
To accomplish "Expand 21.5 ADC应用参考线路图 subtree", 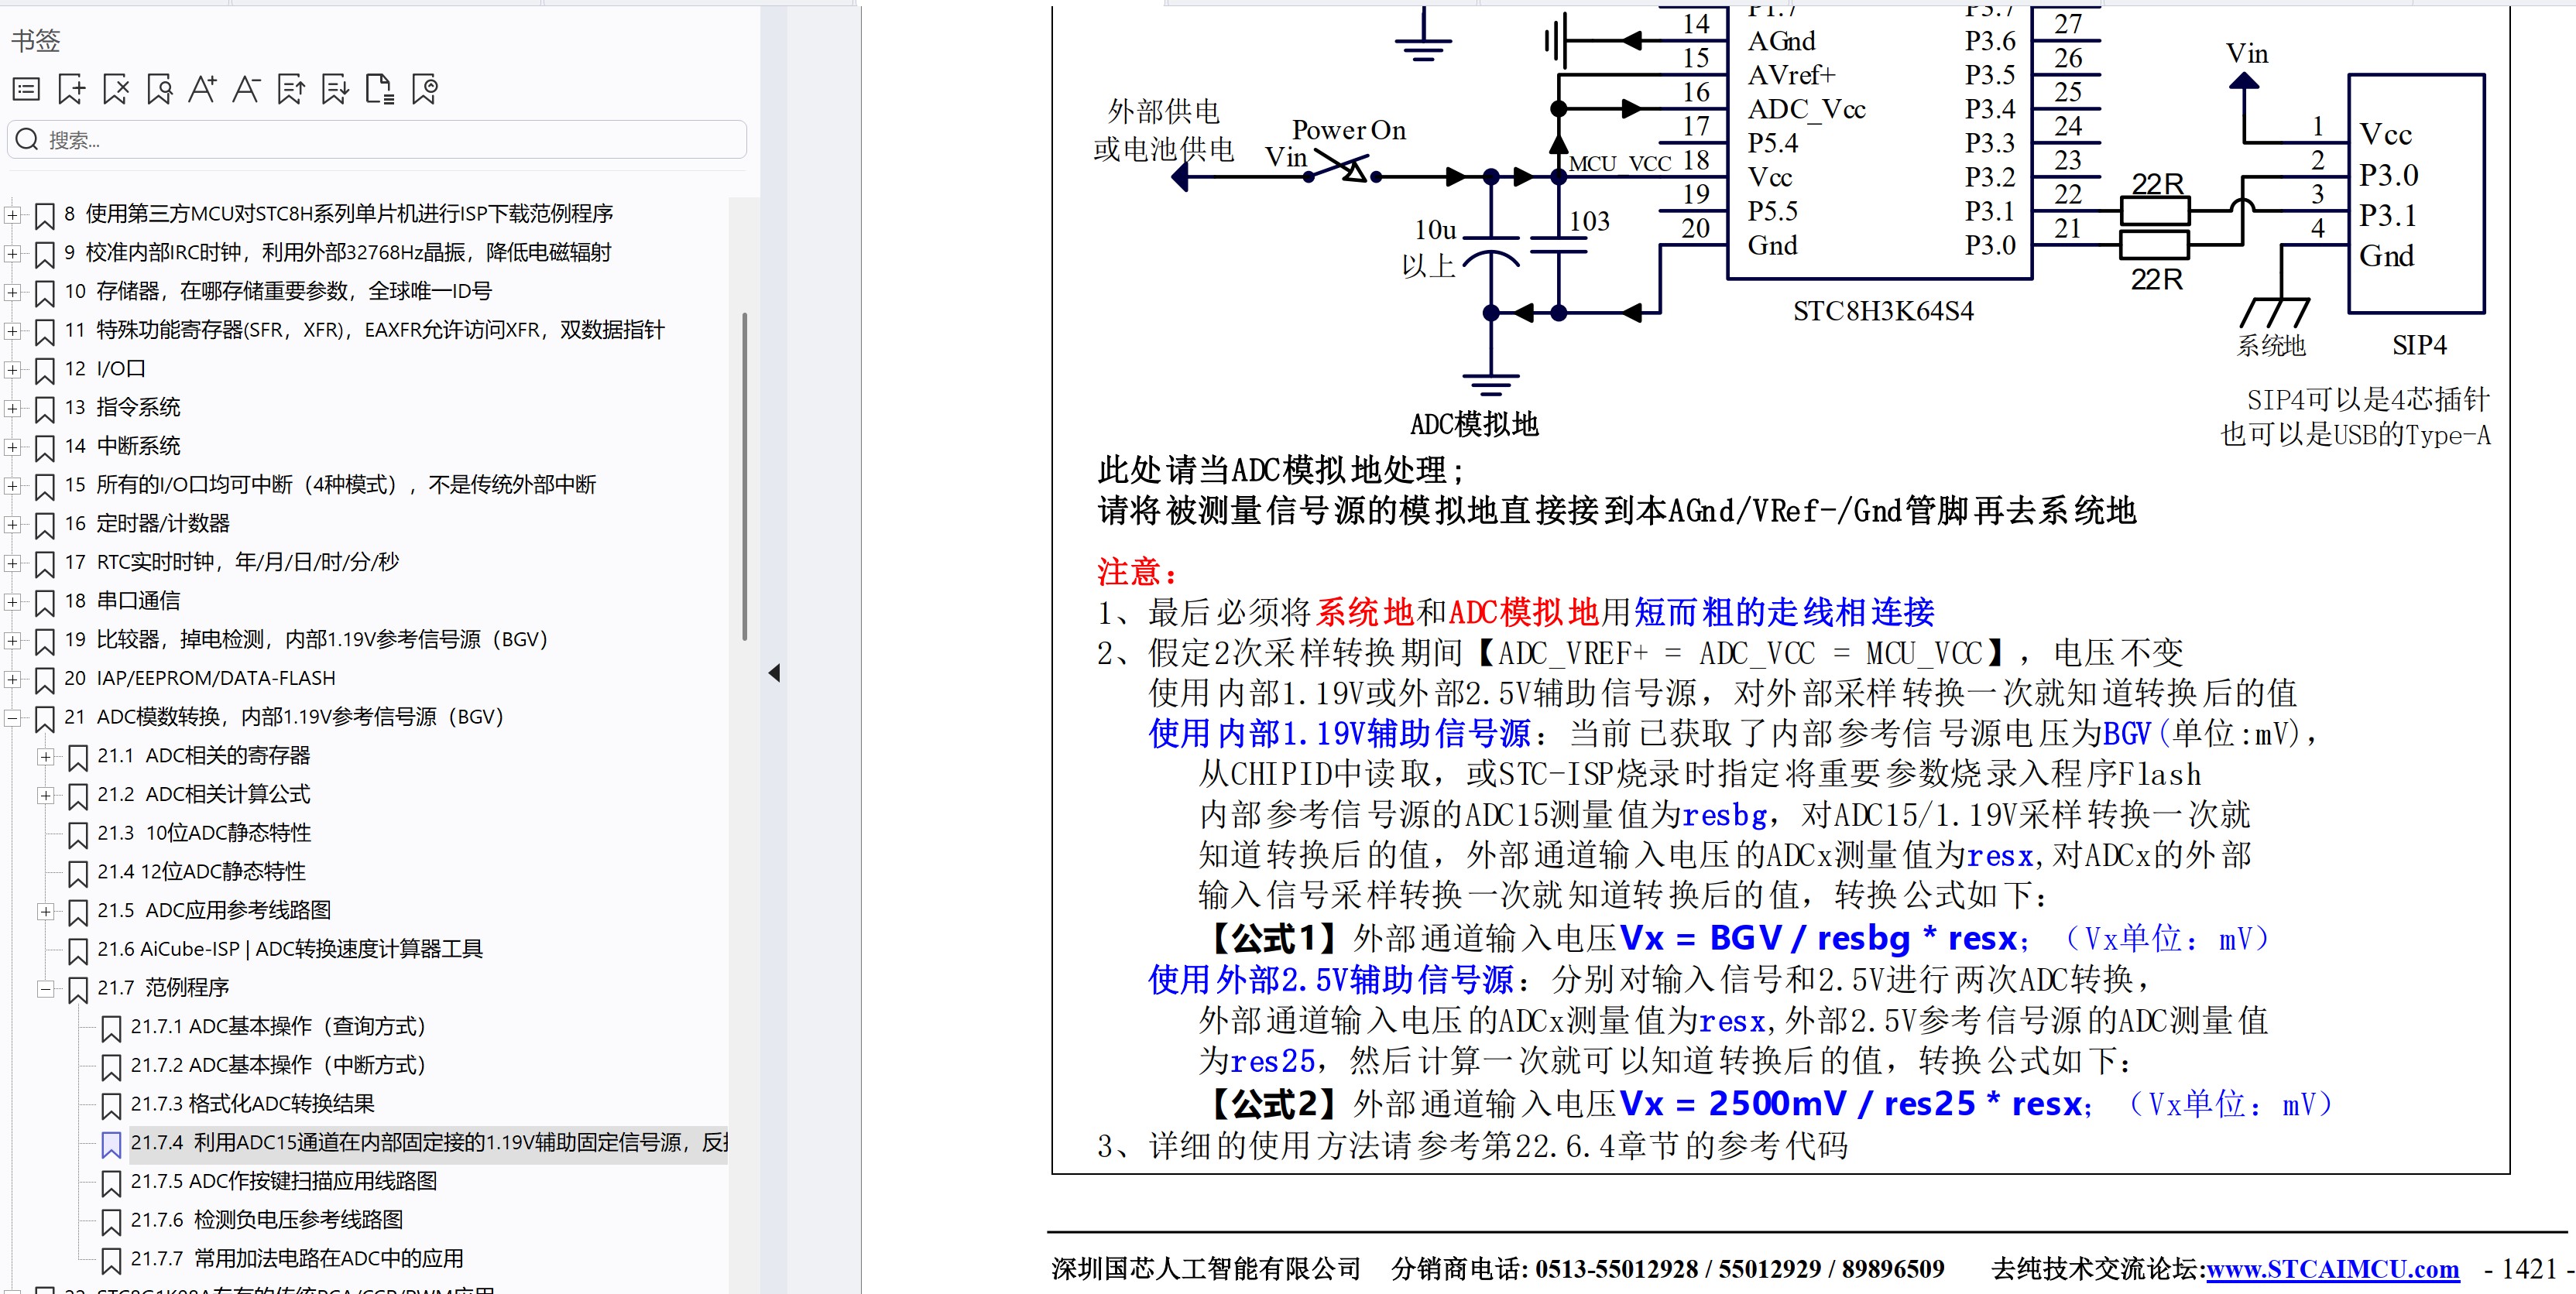I will click(x=45, y=912).
